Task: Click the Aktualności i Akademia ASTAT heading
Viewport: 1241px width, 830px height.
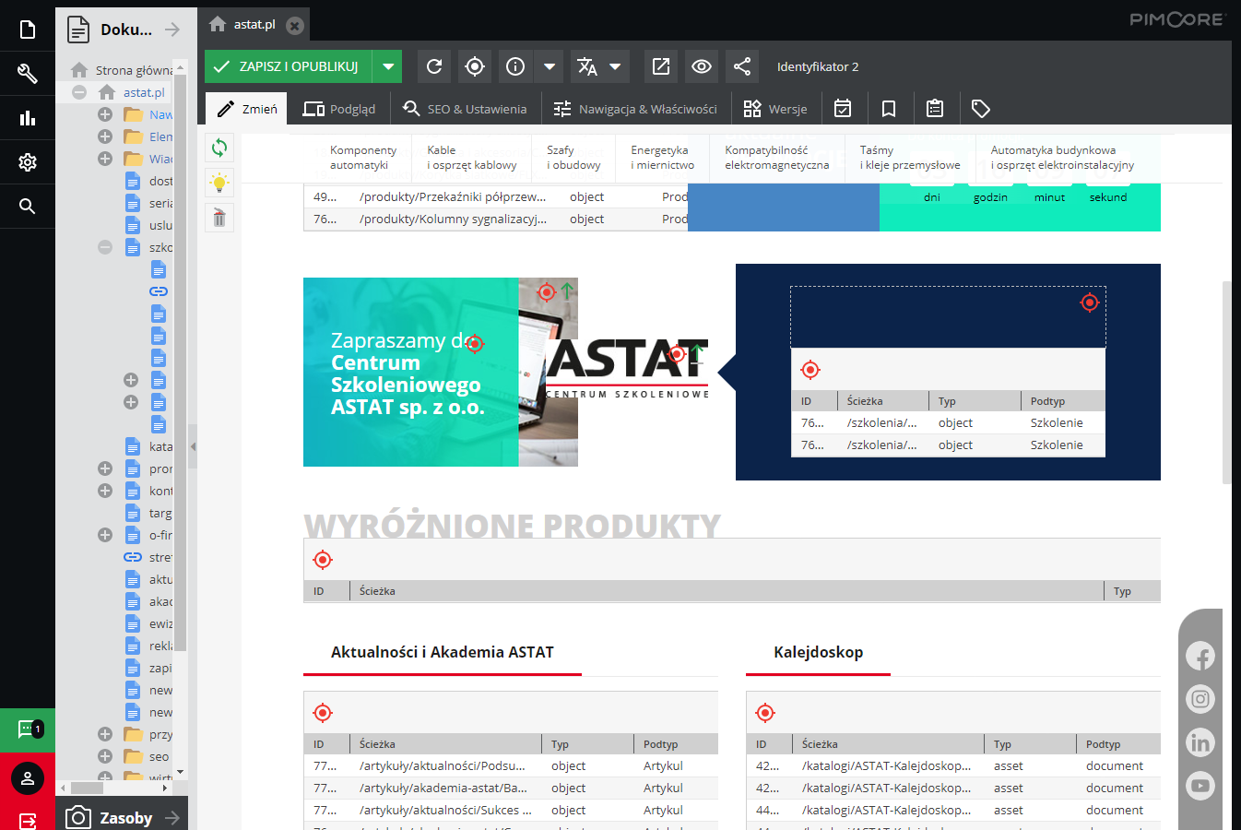Action: click(443, 652)
